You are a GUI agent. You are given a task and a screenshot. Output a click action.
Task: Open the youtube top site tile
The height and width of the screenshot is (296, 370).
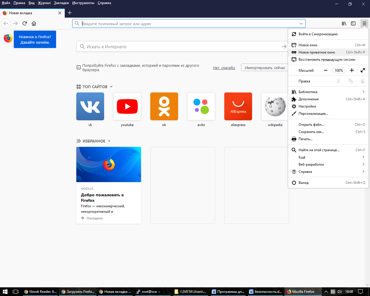point(127,106)
